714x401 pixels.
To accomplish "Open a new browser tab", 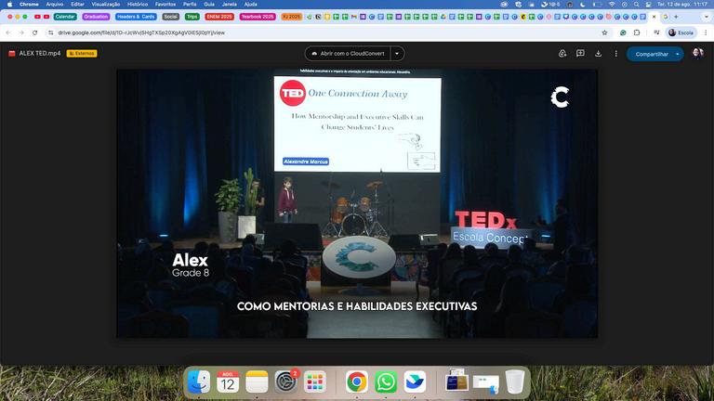I will tap(676, 17).
